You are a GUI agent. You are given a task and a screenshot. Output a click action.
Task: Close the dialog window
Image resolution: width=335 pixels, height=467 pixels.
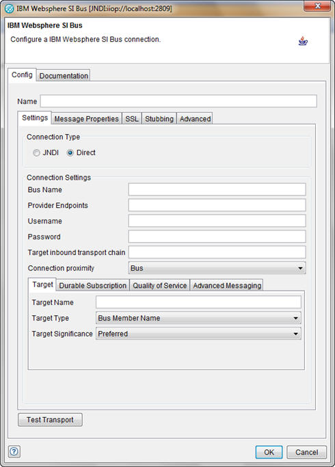point(317,6)
